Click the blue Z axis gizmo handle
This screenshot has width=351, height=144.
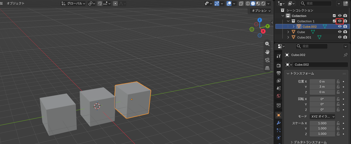(x=259, y=20)
